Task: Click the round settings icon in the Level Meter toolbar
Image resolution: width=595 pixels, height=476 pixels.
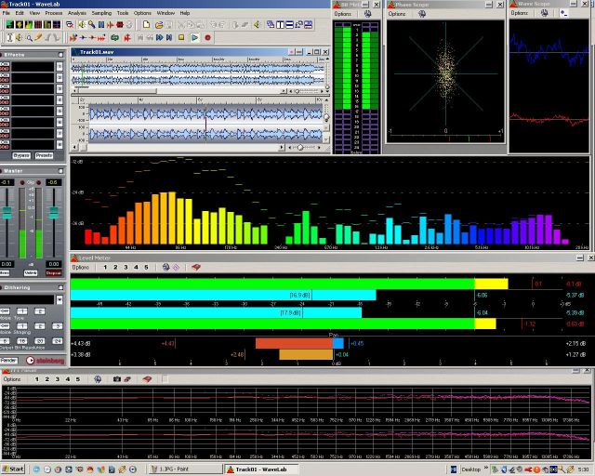Action: [x=165, y=267]
